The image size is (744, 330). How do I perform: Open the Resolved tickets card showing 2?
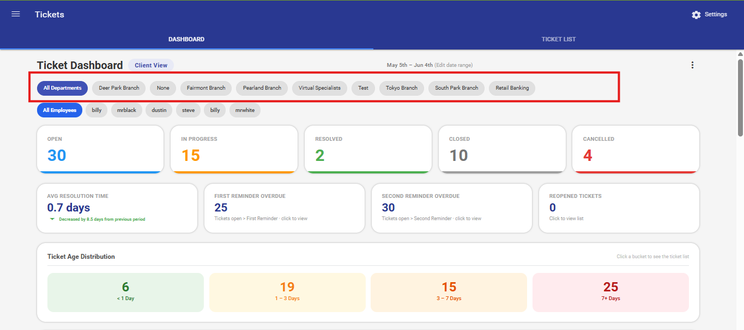point(368,150)
